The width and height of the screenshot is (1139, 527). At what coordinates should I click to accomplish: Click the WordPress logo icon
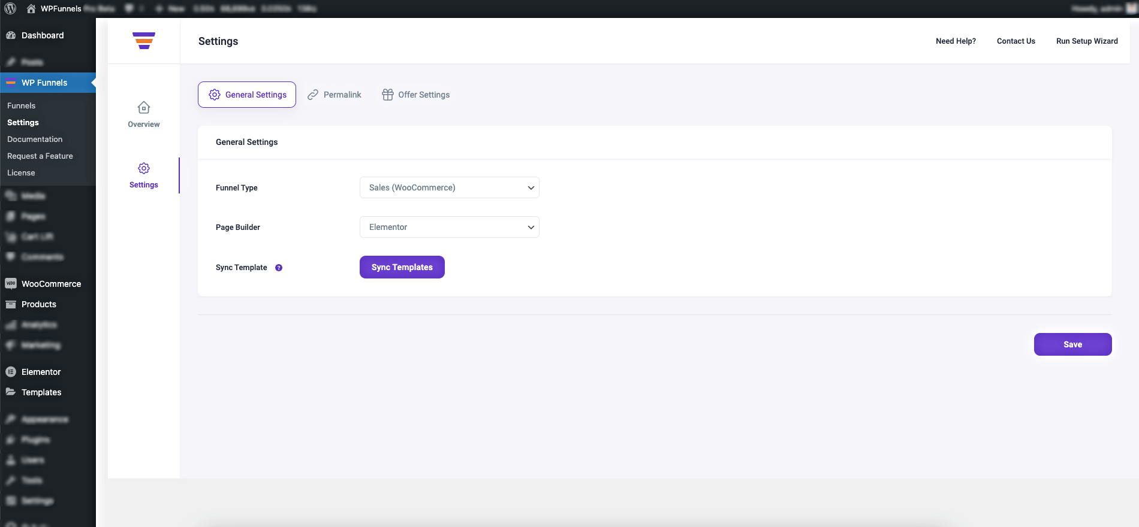10,8
